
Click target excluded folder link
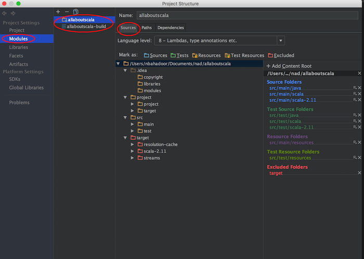pyautogui.click(x=276, y=173)
